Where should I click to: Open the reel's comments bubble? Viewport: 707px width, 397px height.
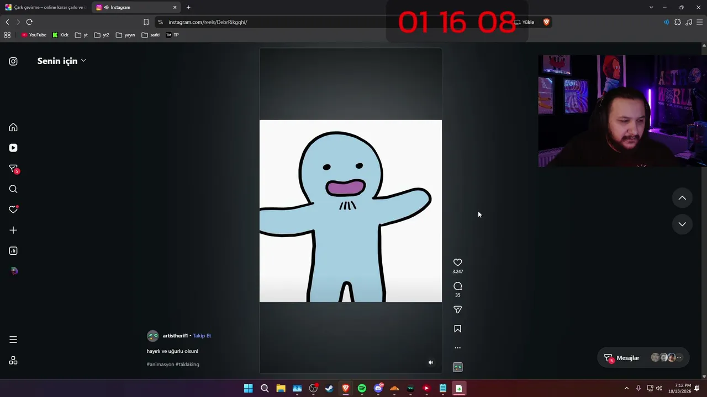click(x=457, y=286)
